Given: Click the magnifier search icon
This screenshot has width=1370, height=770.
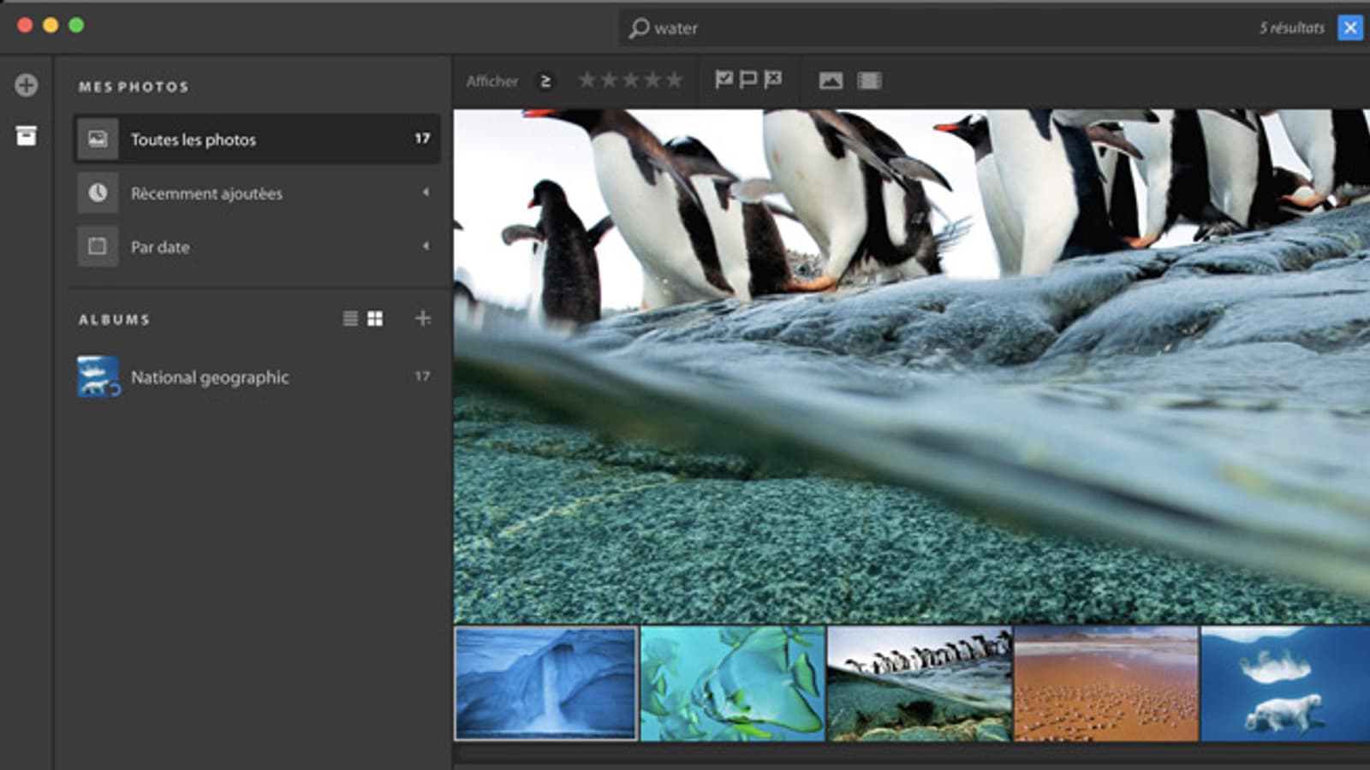Looking at the screenshot, I should point(639,28).
